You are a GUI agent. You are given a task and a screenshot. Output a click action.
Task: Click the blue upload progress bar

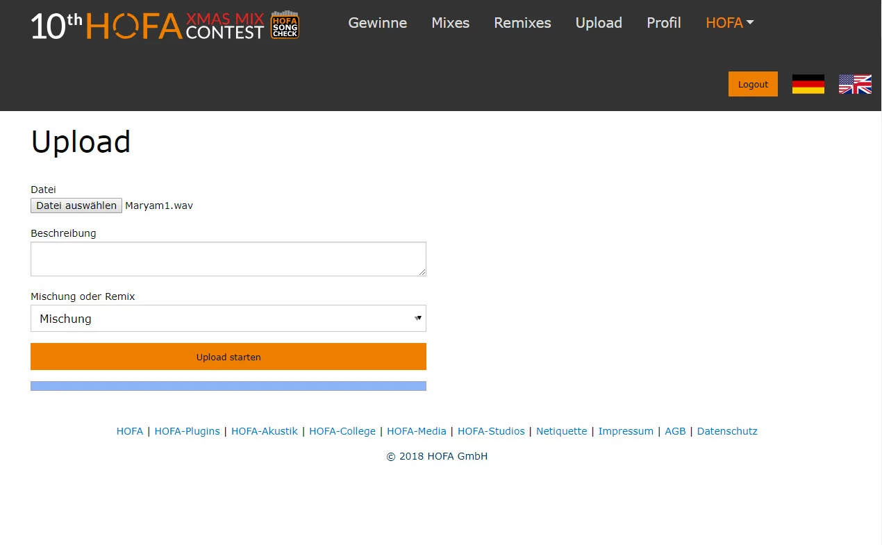(x=228, y=386)
